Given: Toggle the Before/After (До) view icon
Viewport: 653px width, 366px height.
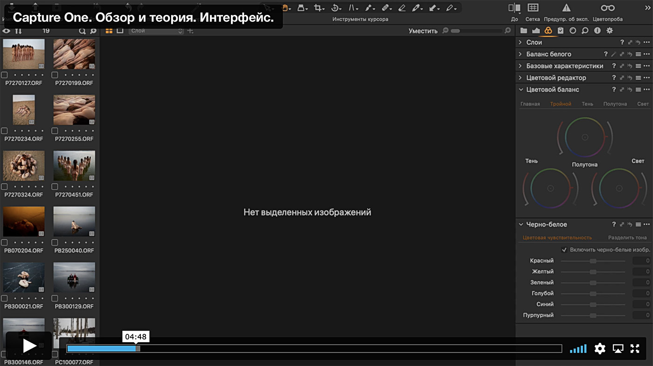Looking at the screenshot, I should click(x=514, y=8).
